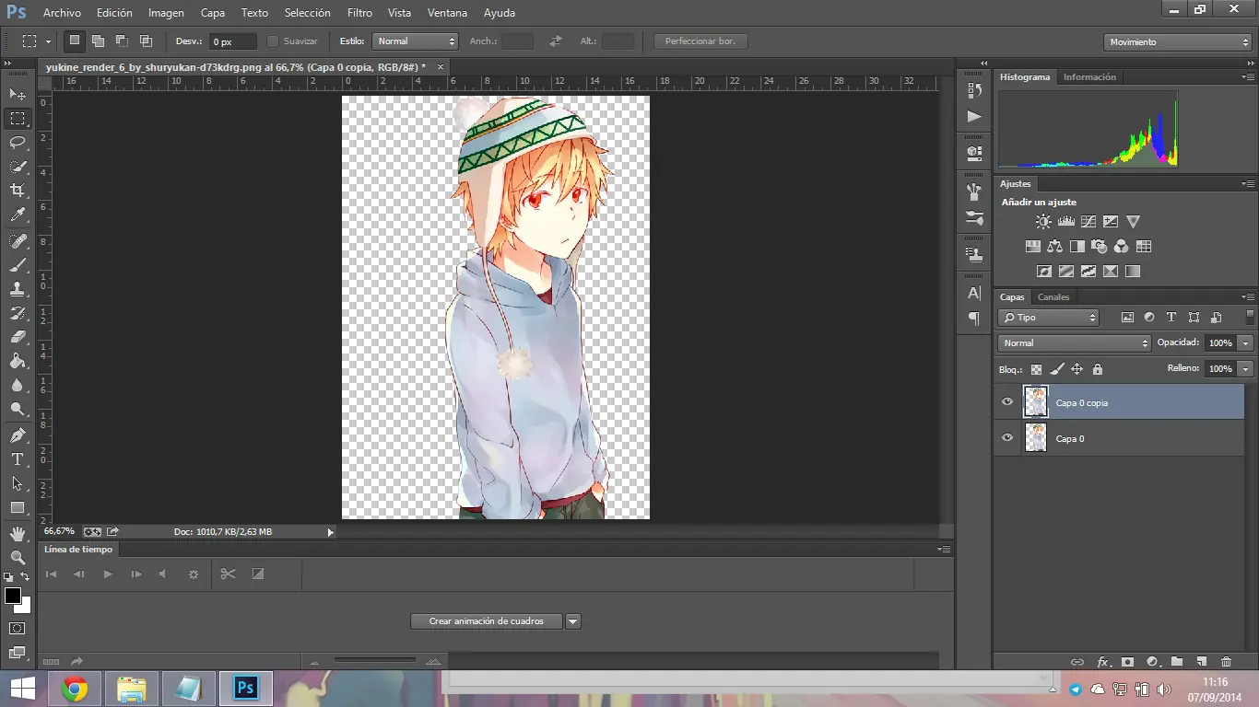Switch to the Canales tab

tap(1053, 297)
